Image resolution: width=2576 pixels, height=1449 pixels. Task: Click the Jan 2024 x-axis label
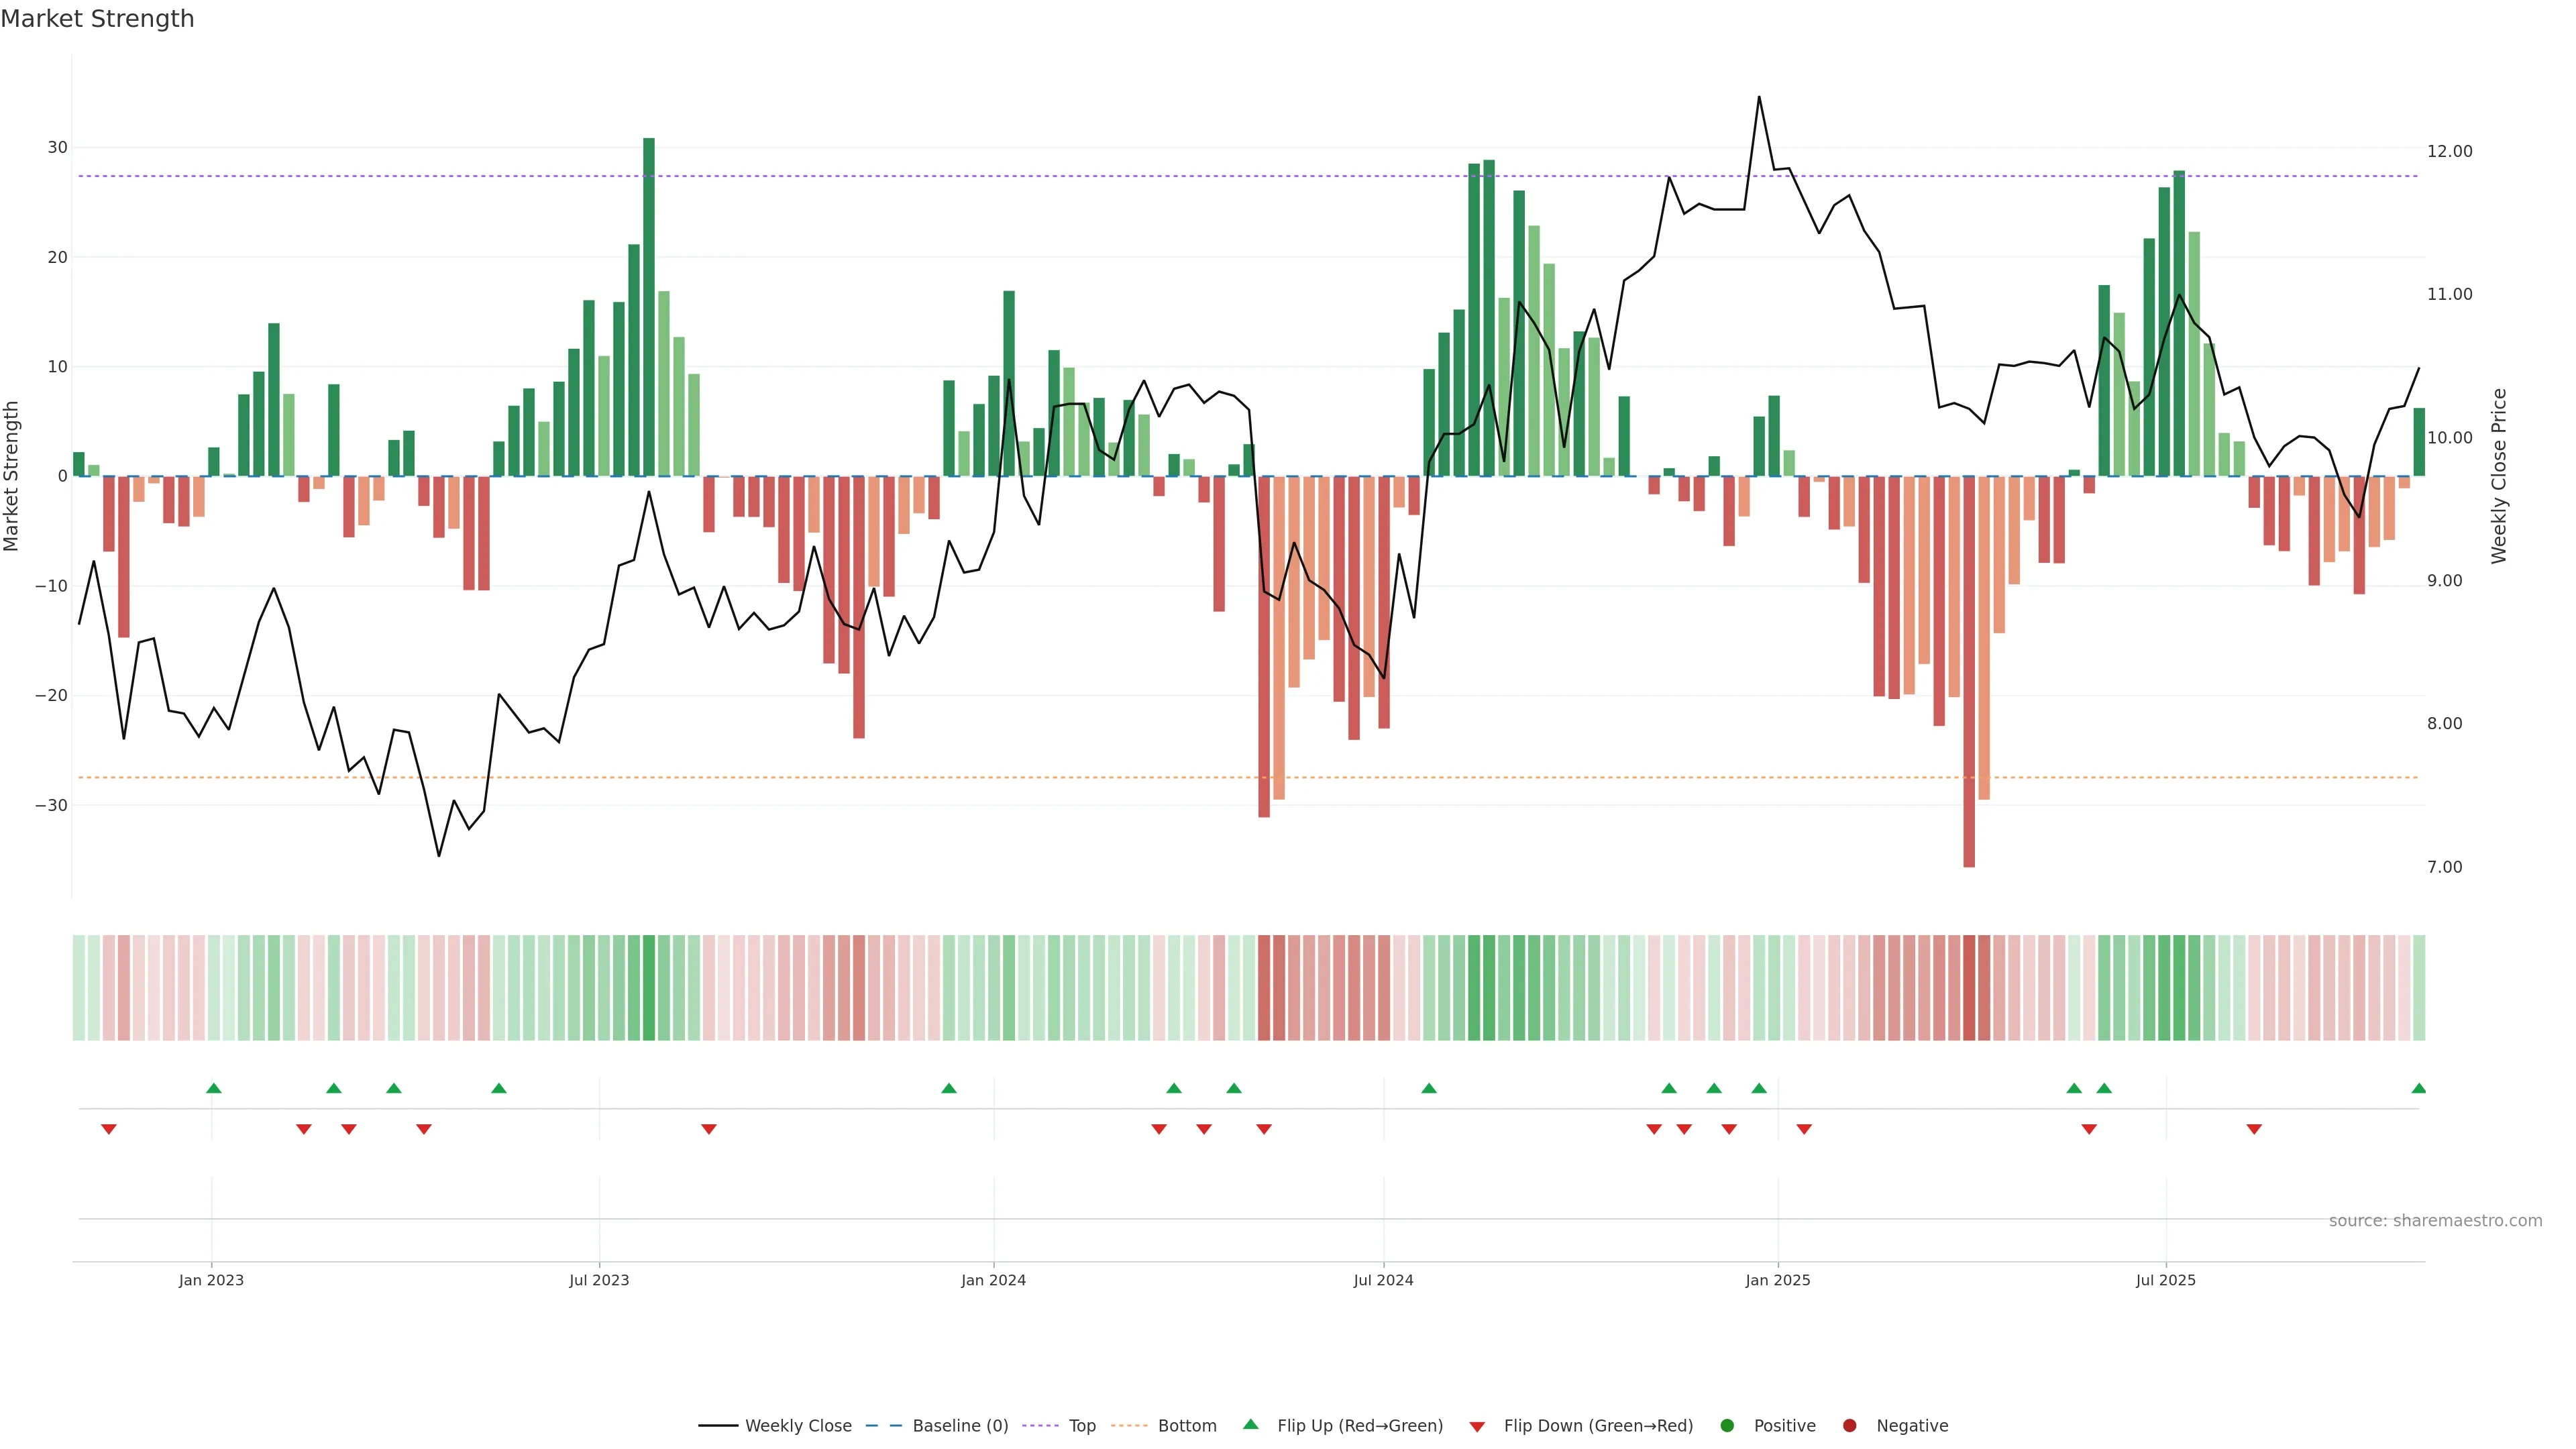[993, 1280]
